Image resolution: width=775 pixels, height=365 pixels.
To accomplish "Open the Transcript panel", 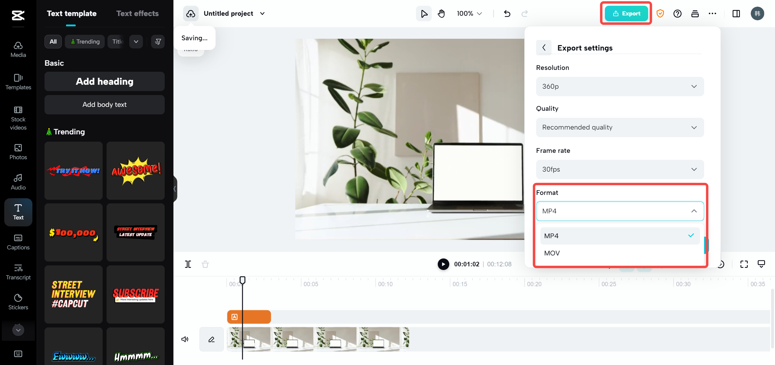I will (18, 272).
